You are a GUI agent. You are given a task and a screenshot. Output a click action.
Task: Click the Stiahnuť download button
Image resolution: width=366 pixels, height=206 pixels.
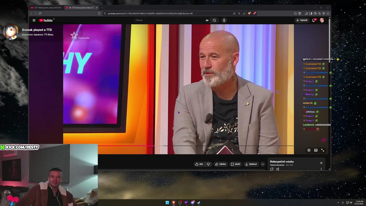click(251, 164)
